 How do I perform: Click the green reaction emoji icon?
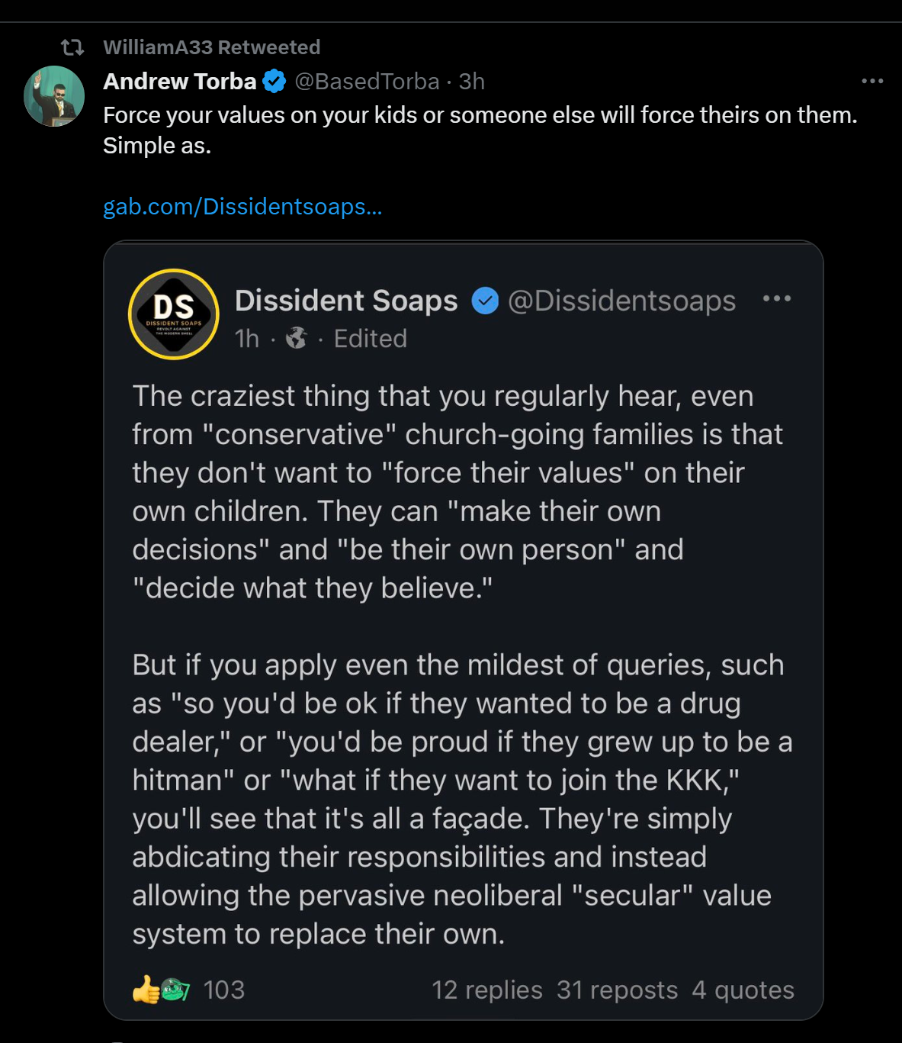175,990
